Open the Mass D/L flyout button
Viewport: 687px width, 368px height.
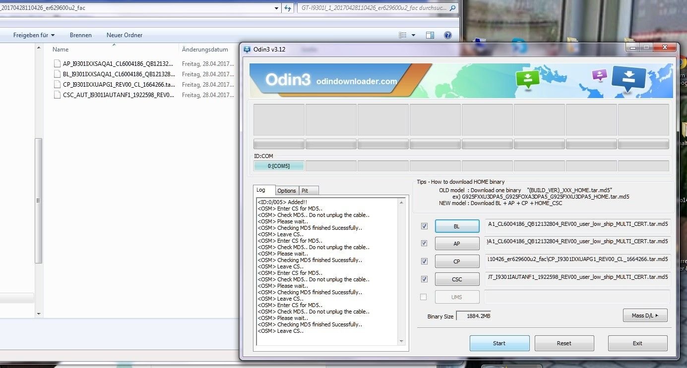click(x=645, y=315)
